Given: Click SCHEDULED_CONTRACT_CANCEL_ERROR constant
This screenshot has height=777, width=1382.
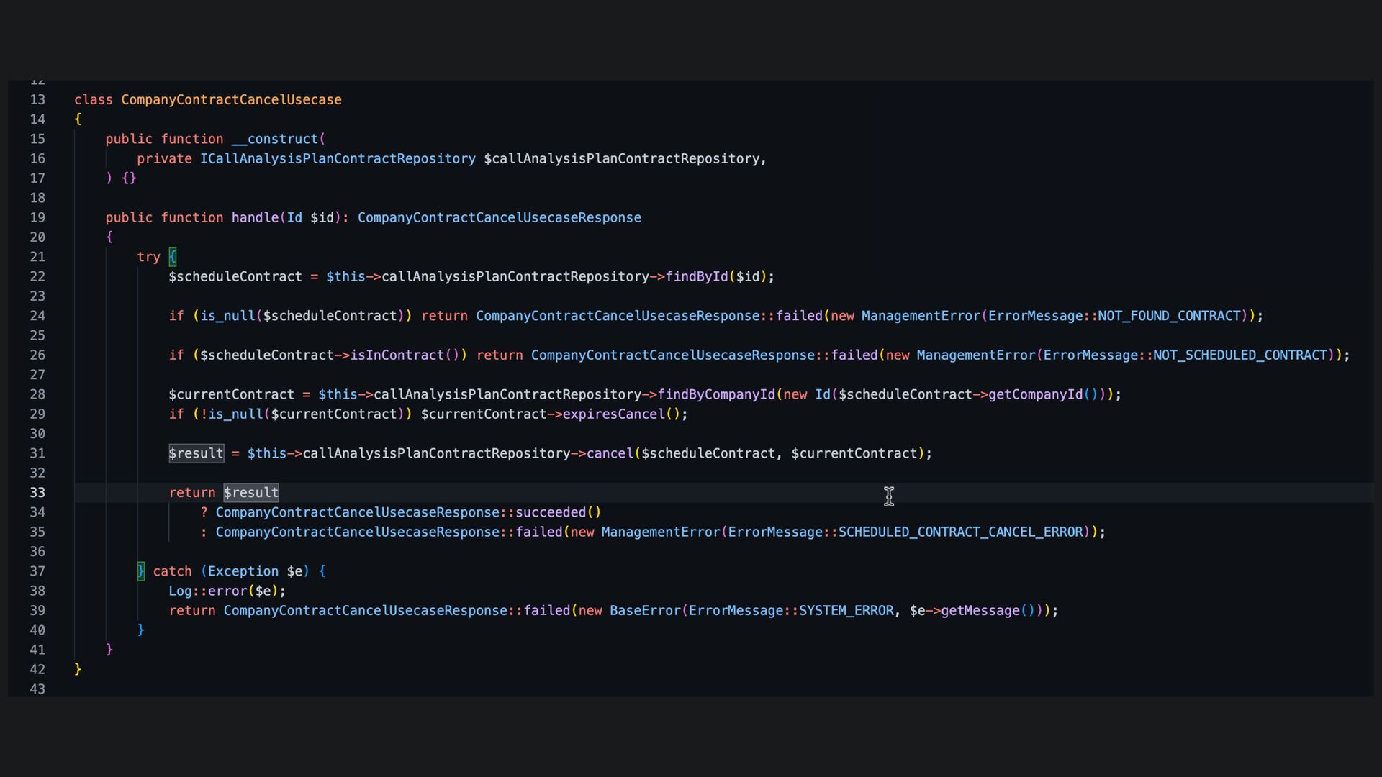Looking at the screenshot, I should click(x=960, y=532).
